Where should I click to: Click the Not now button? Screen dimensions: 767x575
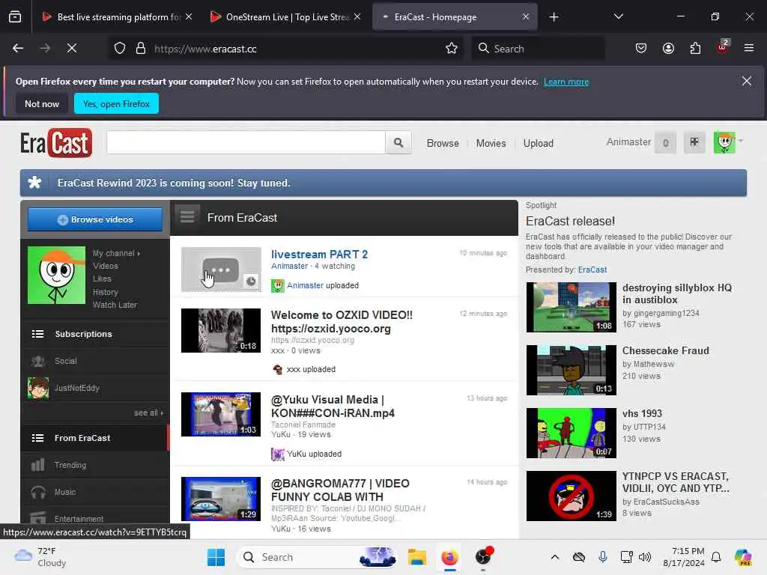pyautogui.click(x=42, y=103)
